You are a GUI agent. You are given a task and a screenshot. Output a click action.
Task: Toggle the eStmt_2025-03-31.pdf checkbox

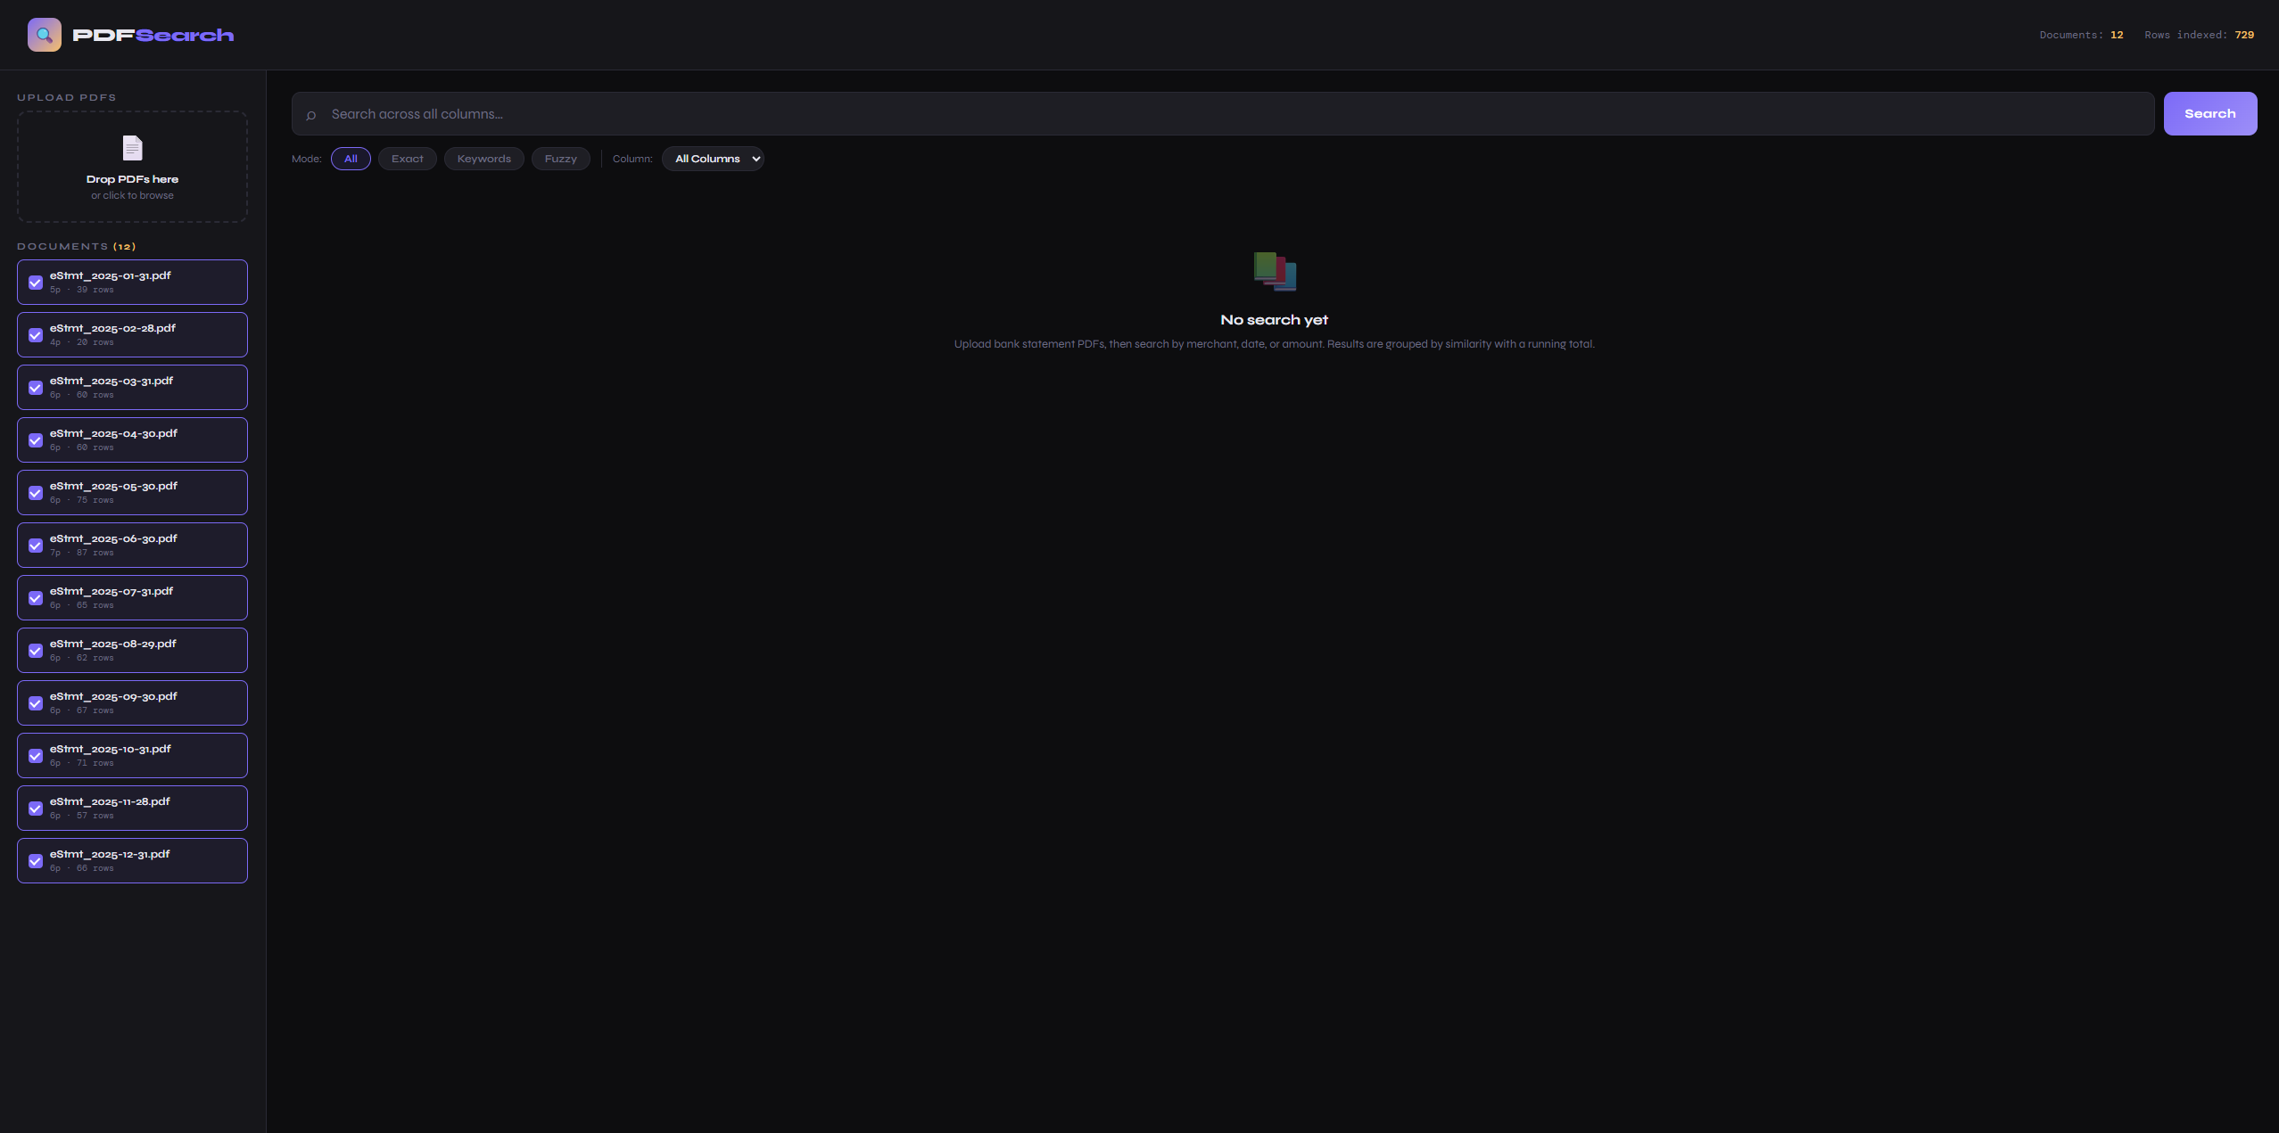[x=36, y=388]
